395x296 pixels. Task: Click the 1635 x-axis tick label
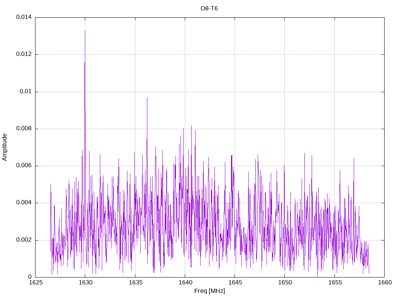click(135, 283)
